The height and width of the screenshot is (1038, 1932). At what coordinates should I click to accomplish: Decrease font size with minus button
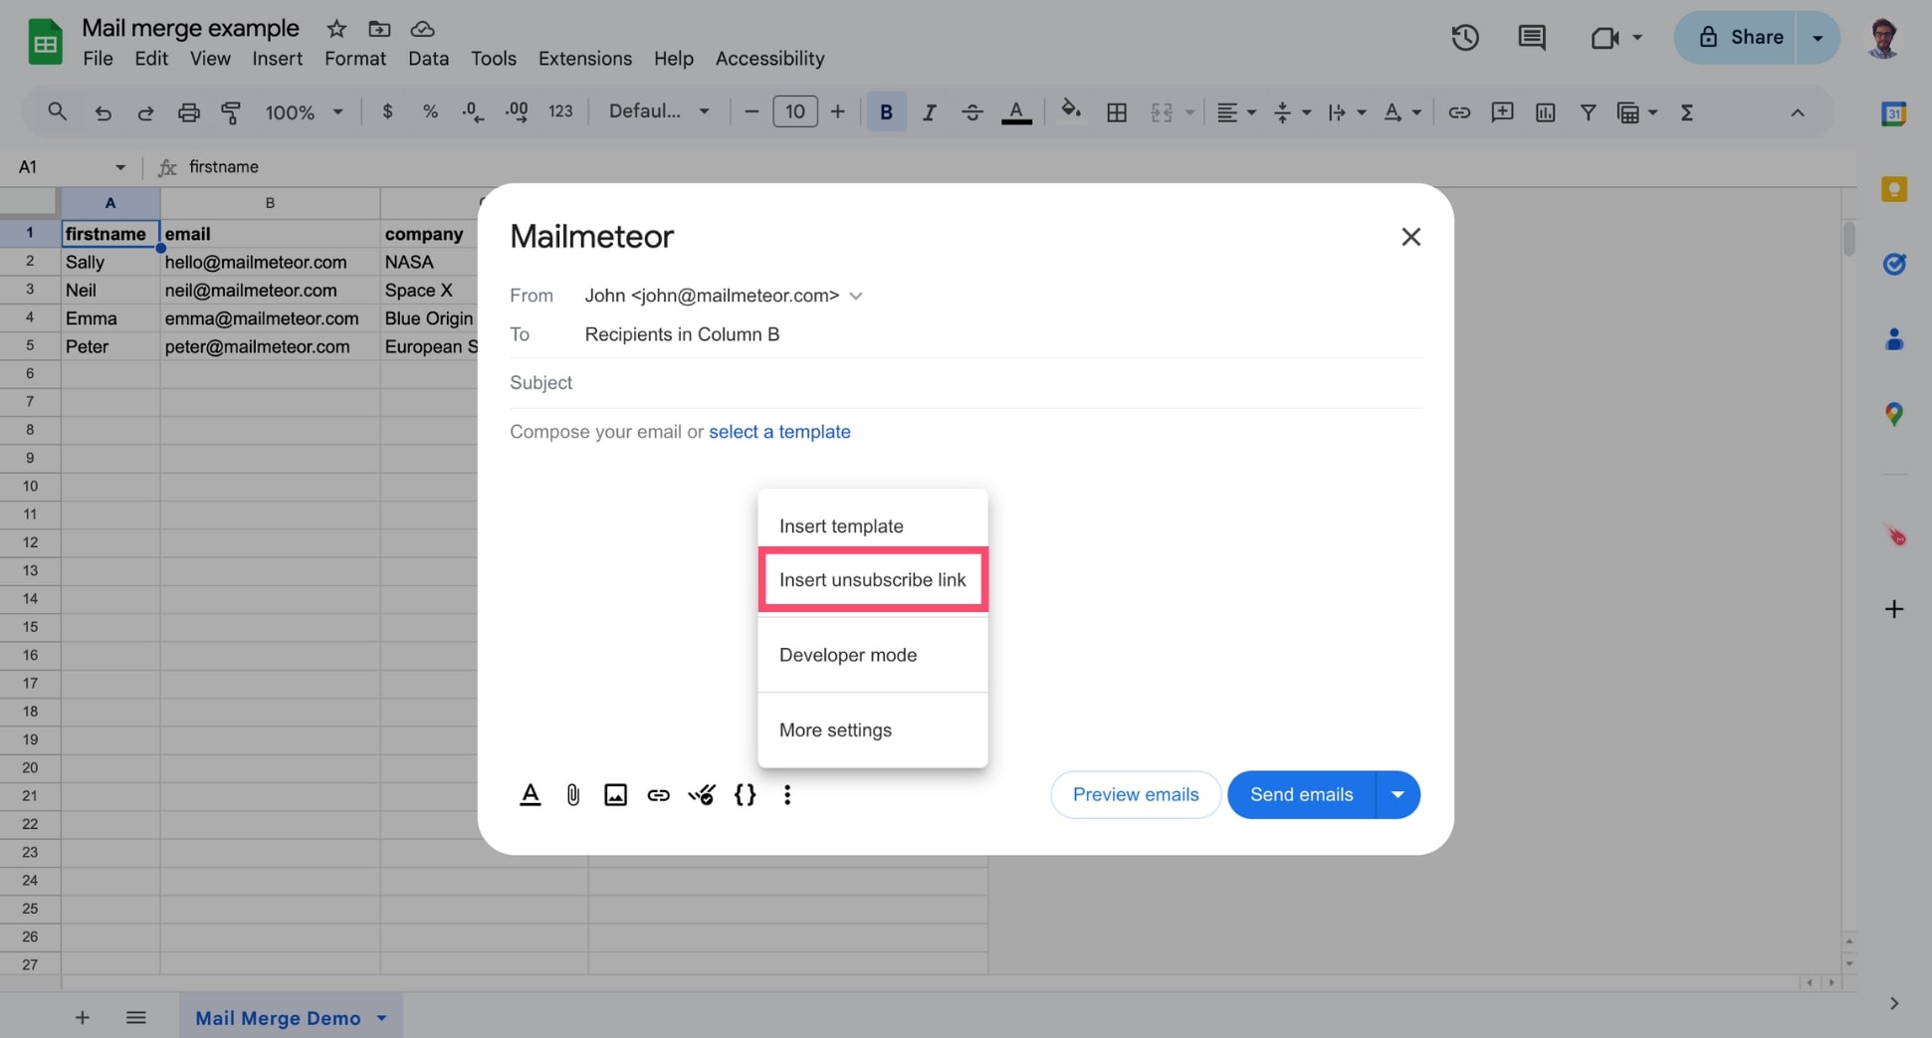751,111
